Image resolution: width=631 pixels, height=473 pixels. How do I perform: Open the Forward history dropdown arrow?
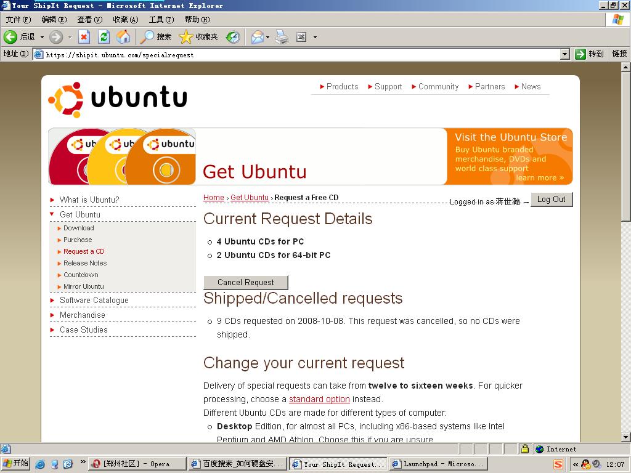pyautogui.click(x=70, y=37)
